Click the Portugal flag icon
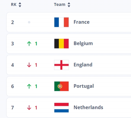Screen dimensions: 131x118 [61, 86]
